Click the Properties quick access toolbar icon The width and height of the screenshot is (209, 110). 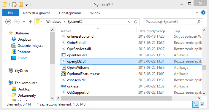15,5
